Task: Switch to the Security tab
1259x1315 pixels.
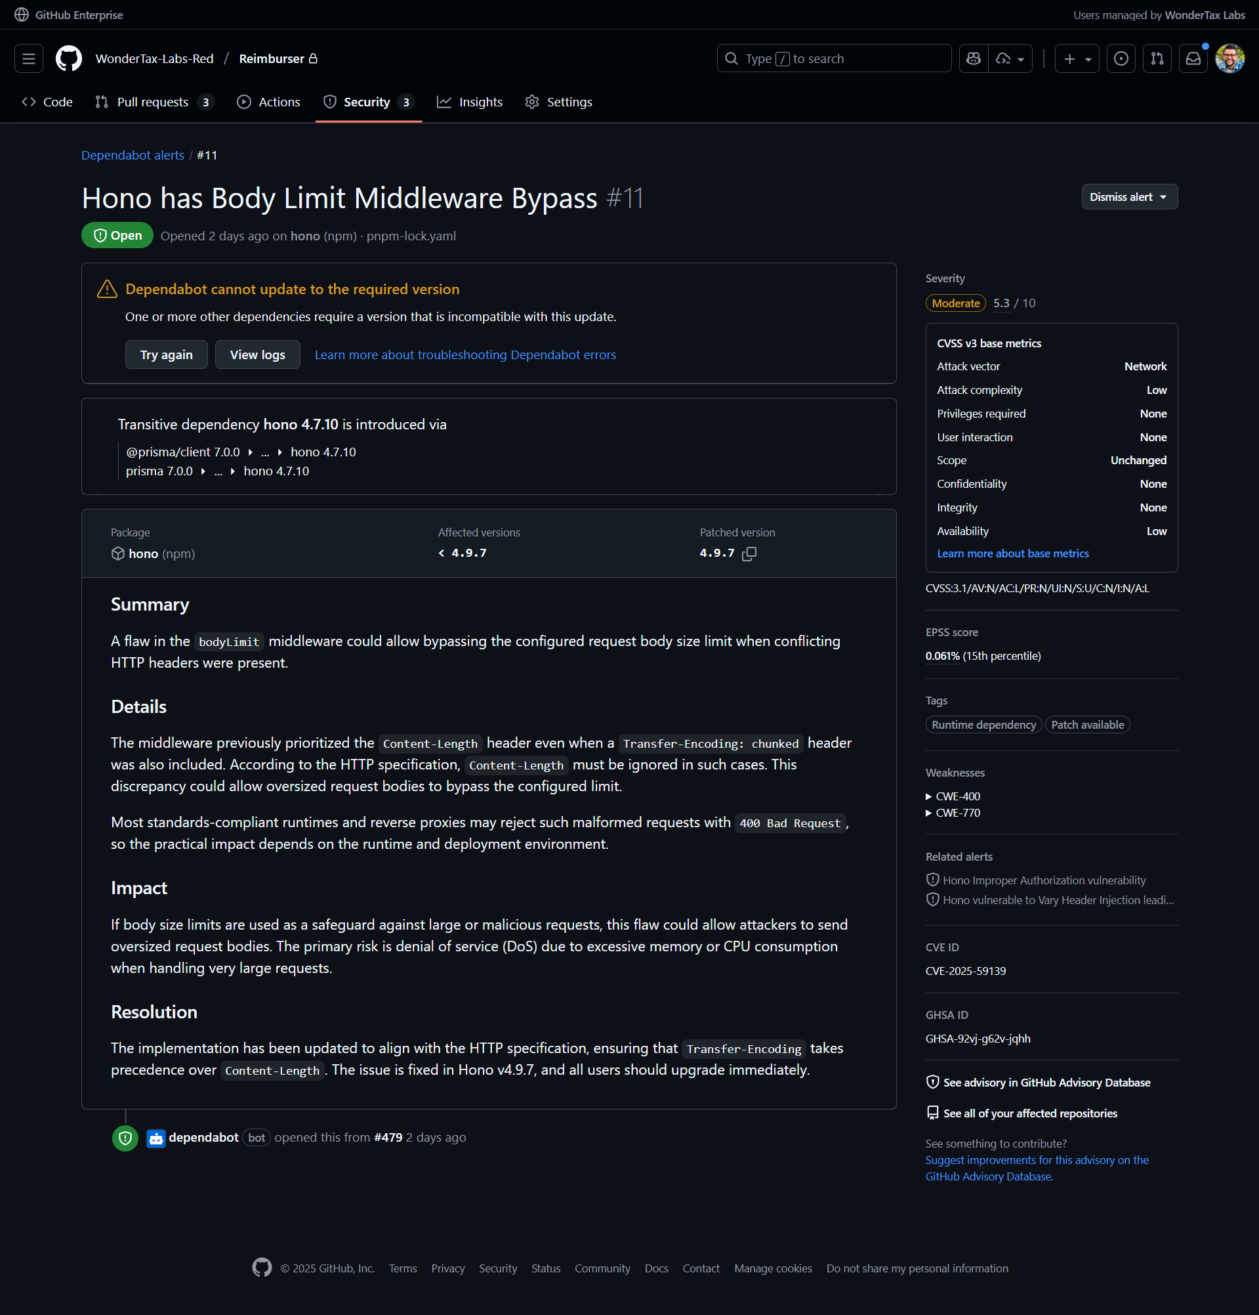Action: [x=369, y=102]
